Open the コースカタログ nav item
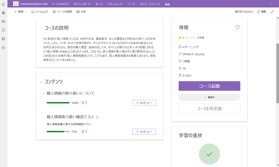 [x=60, y=4]
